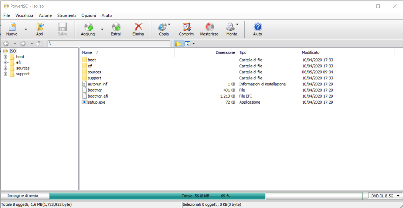Click the Salva save icon
Image resolution: width=403 pixels, height=208 pixels.
point(62,27)
